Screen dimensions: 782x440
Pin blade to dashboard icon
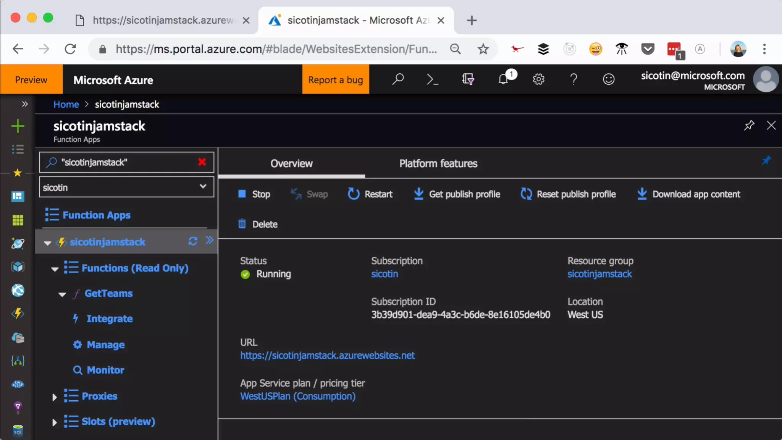(x=749, y=125)
